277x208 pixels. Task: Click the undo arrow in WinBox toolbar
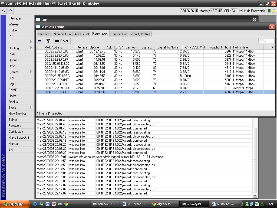[4, 11]
